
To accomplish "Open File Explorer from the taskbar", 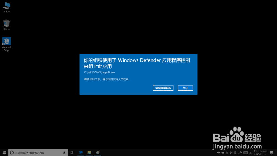I will click(x=89, y=152).
